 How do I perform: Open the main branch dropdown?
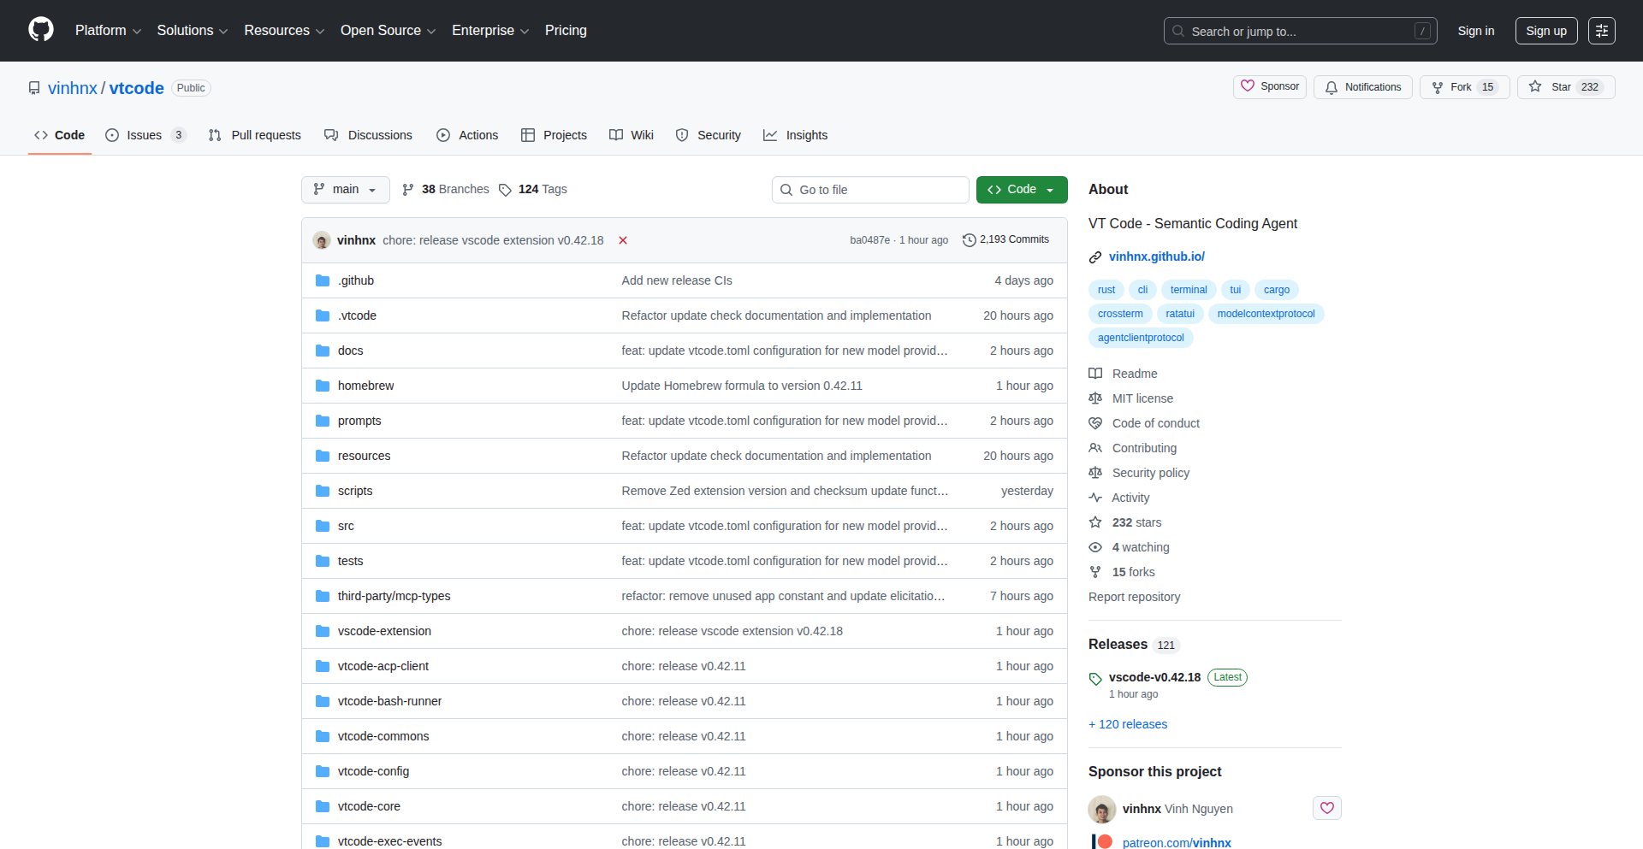(x=345, y=189)
